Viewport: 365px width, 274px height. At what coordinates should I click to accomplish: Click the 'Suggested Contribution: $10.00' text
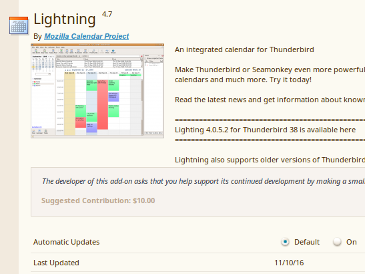(98, 200)
